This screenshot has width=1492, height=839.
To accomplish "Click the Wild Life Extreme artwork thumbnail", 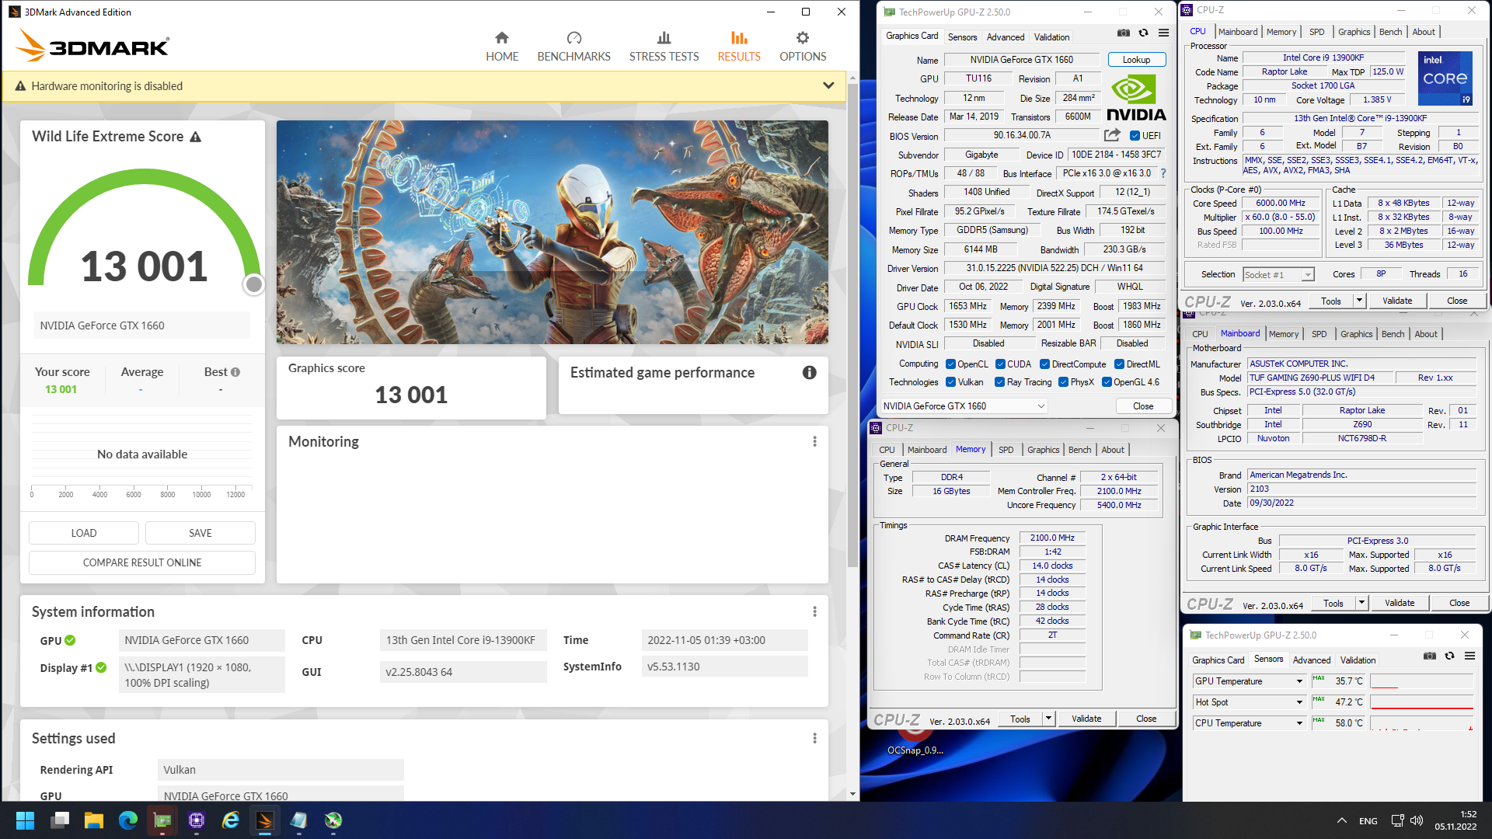I will pos(552,232).
